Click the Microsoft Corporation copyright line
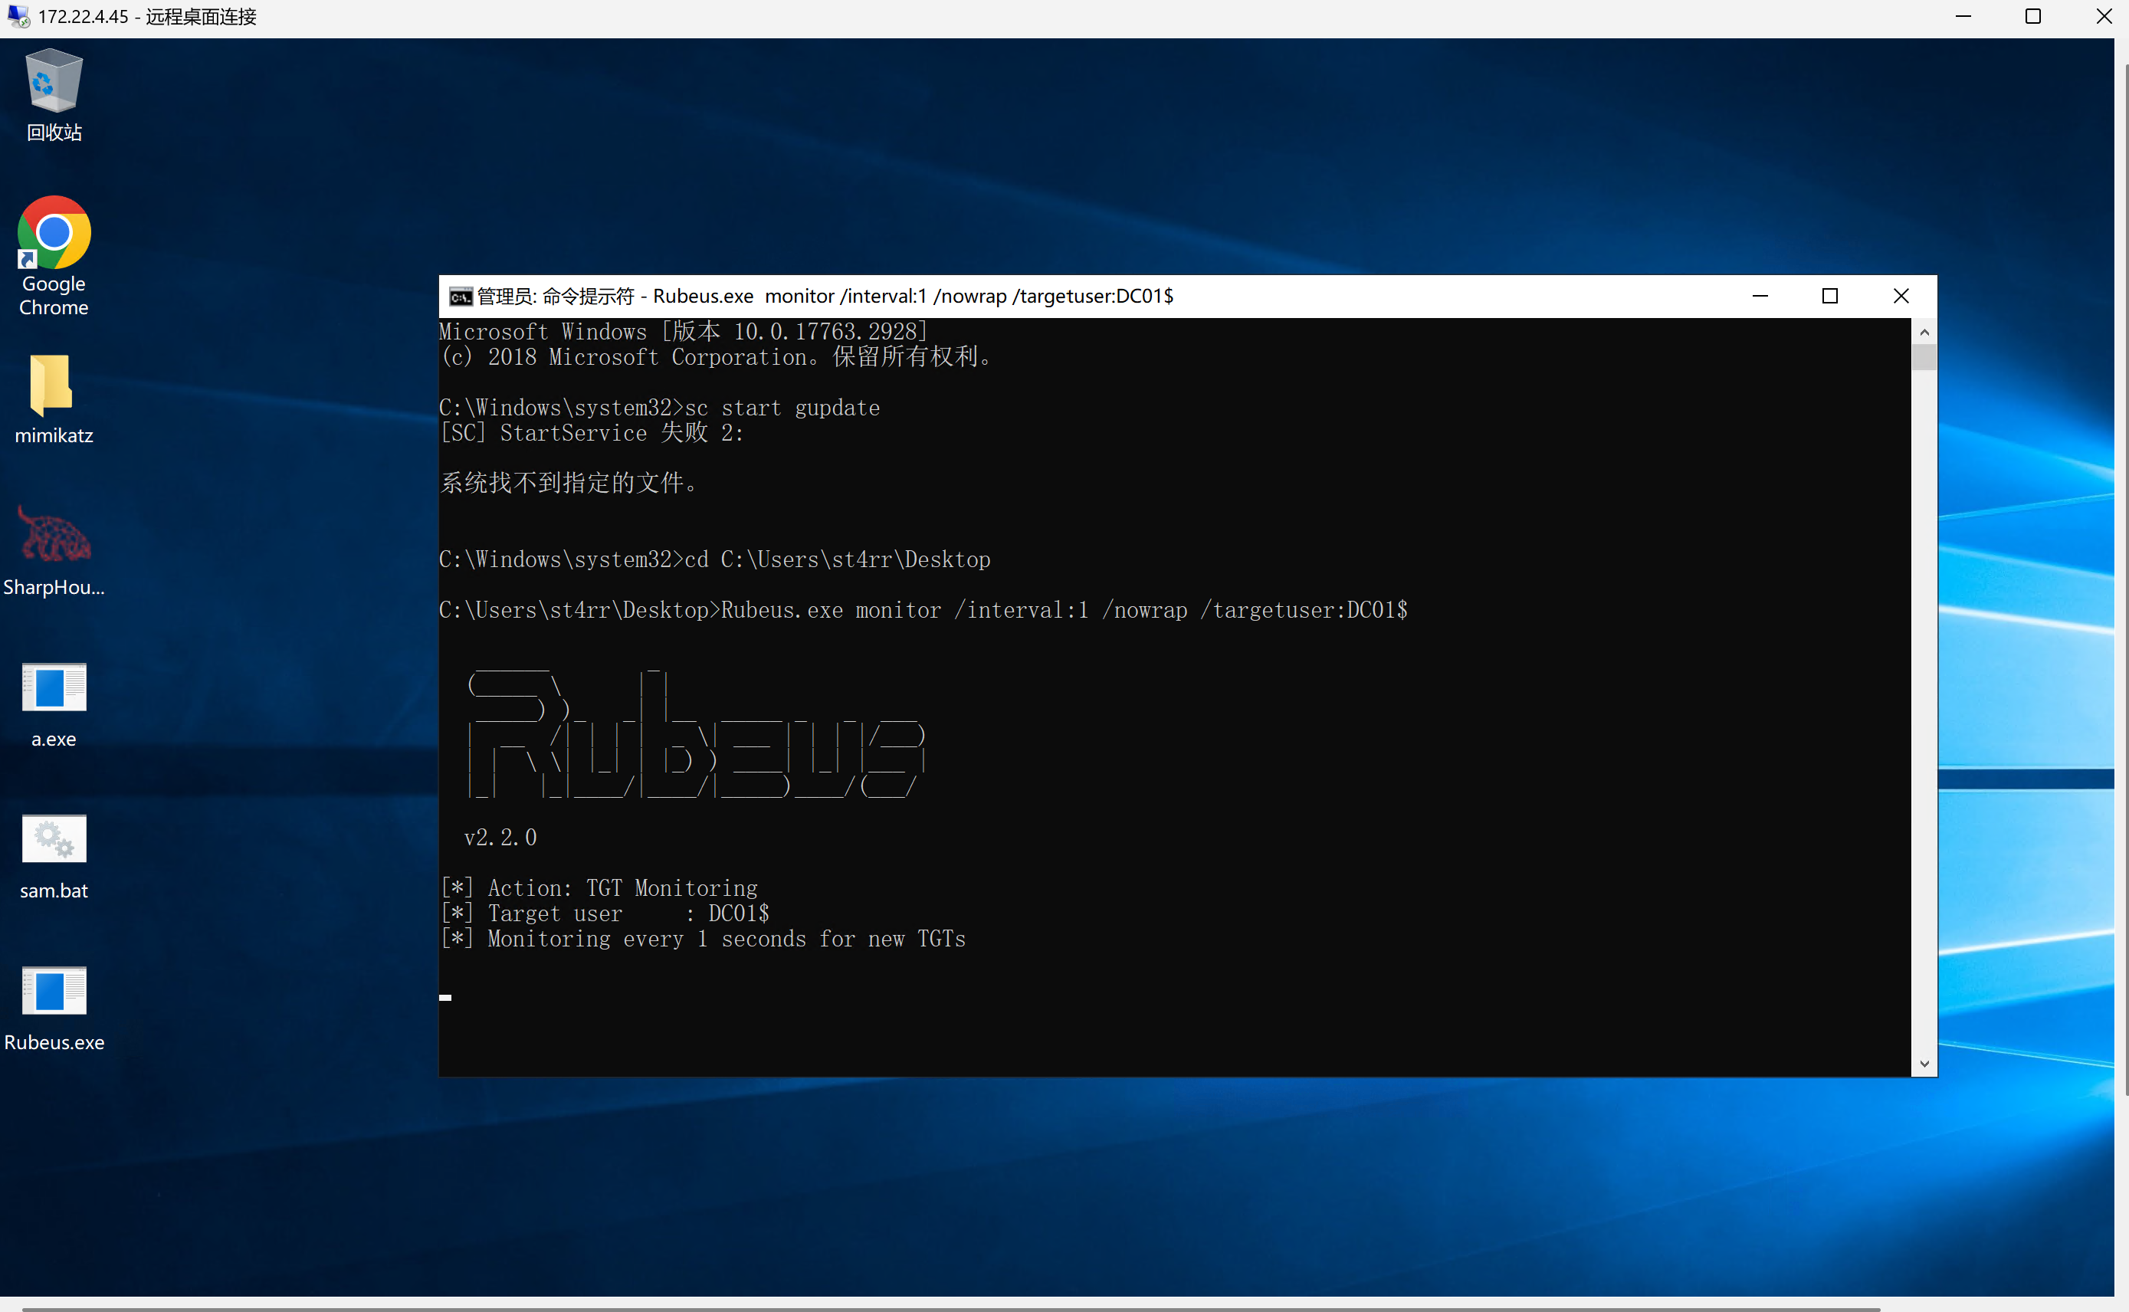 click(717, 356)
